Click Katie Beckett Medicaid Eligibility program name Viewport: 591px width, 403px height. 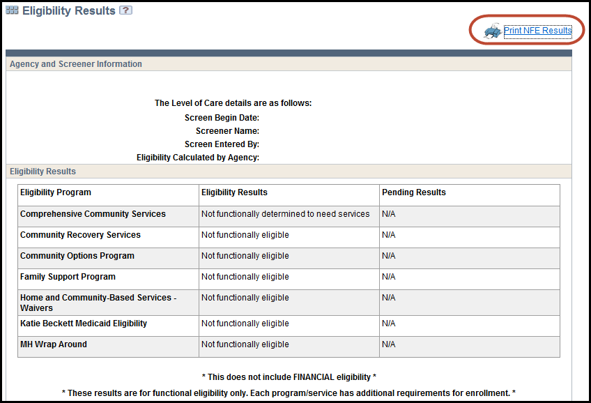tap(84, 324)
